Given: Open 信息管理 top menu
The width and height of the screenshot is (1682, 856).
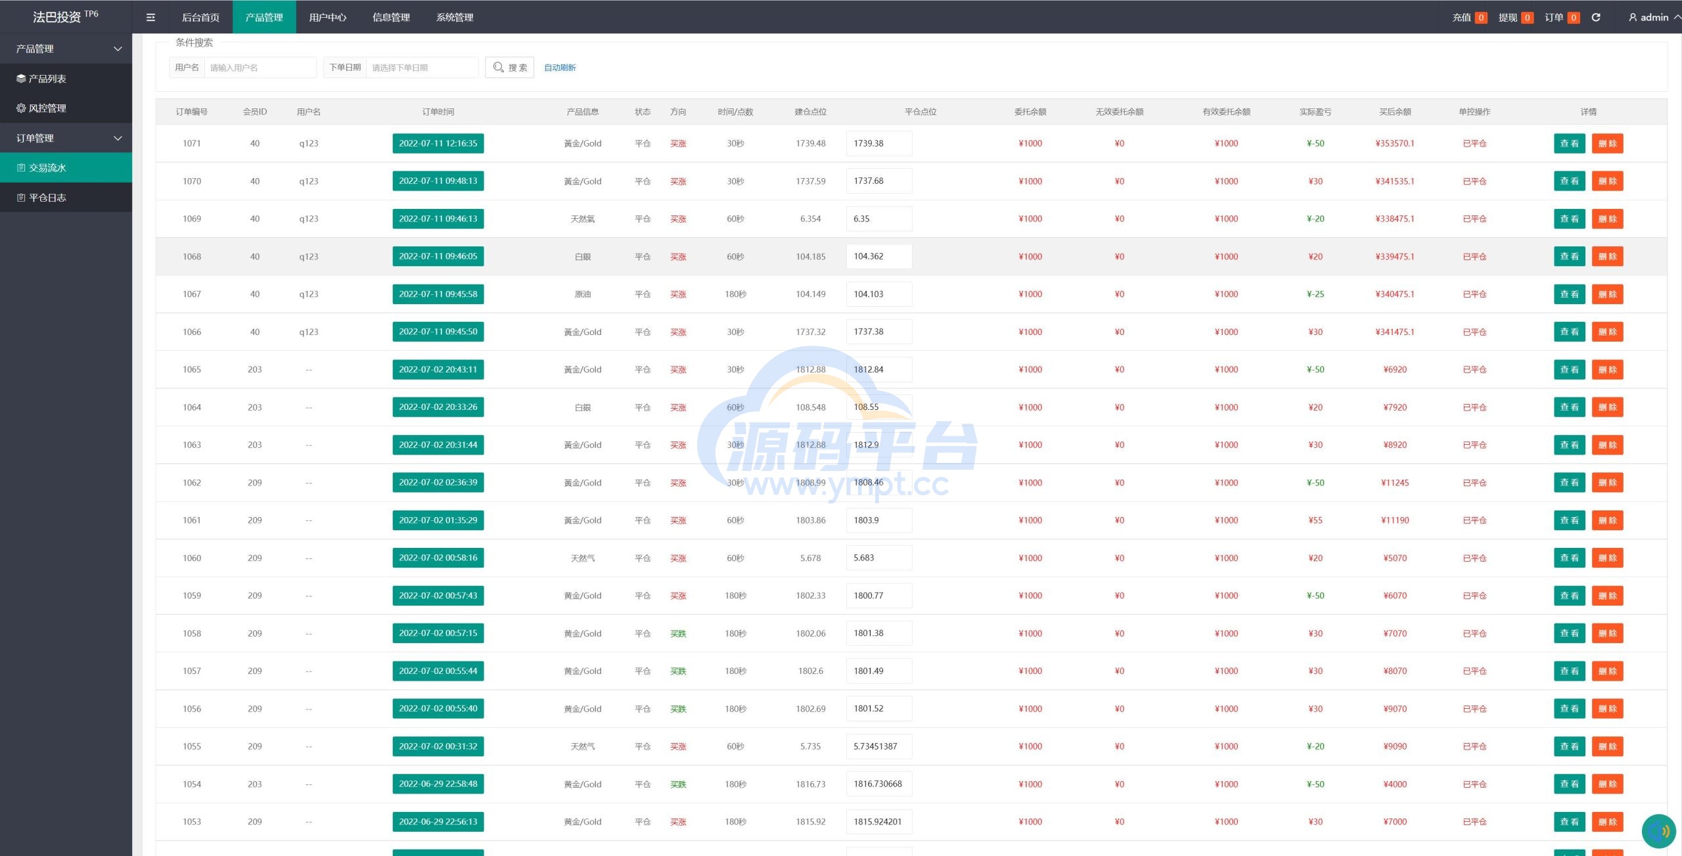Looking at the screenshot, I should coord(391,17).
